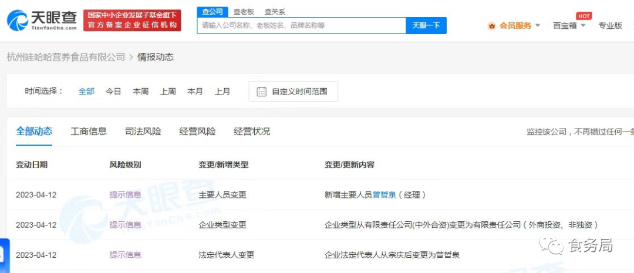The height and width of the screenshot is (273, 634).
Task: Click the 变更/新增类型 column header
Action: point(223,164)
